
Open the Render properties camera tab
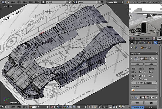pyautogui.click(x=138, y=42)
